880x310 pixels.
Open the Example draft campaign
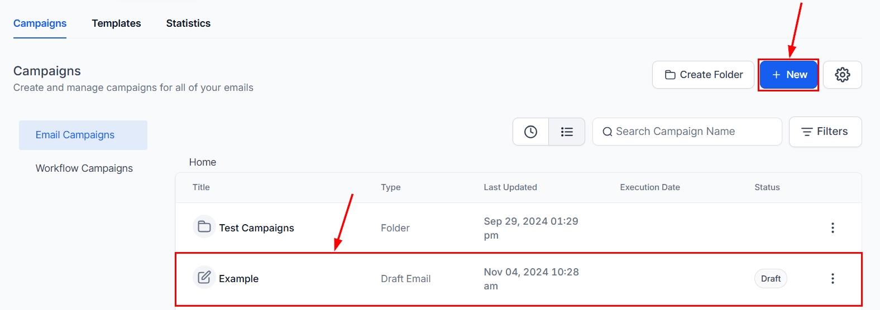pyautogui.click(x=238, y=279)
